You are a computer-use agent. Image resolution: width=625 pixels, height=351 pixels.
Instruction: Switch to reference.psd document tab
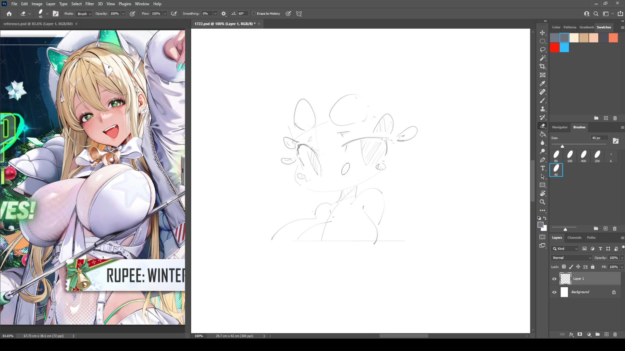[x=38, y=24]
